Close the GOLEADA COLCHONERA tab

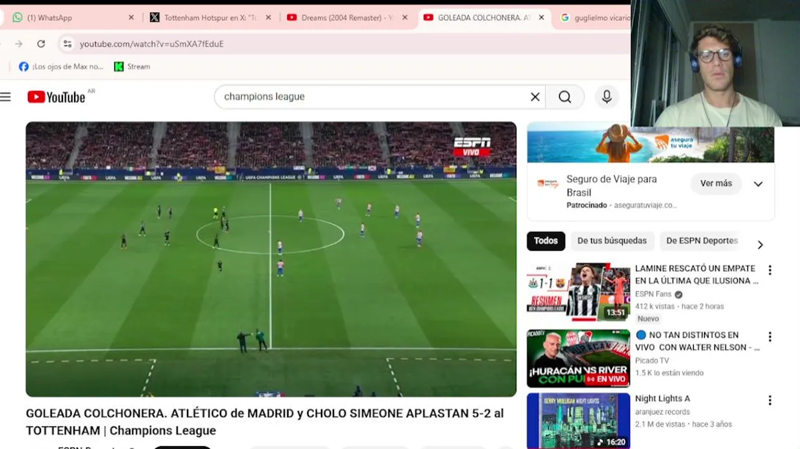(x=541, y=17)
